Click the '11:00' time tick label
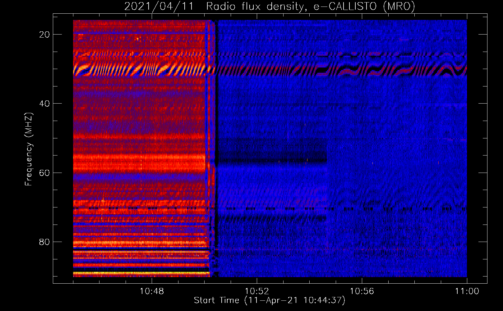Viewport: 503px width, 311px height. [467, 291]
